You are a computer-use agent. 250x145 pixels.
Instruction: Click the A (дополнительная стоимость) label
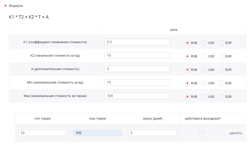tap(55, 69)
